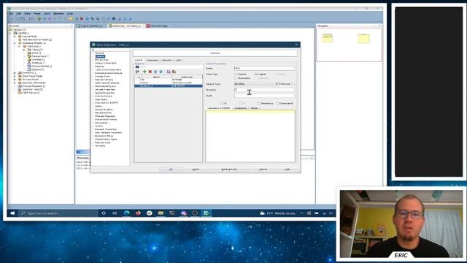Open Chrome from the taskbar
467x263 pixels.
150,213
